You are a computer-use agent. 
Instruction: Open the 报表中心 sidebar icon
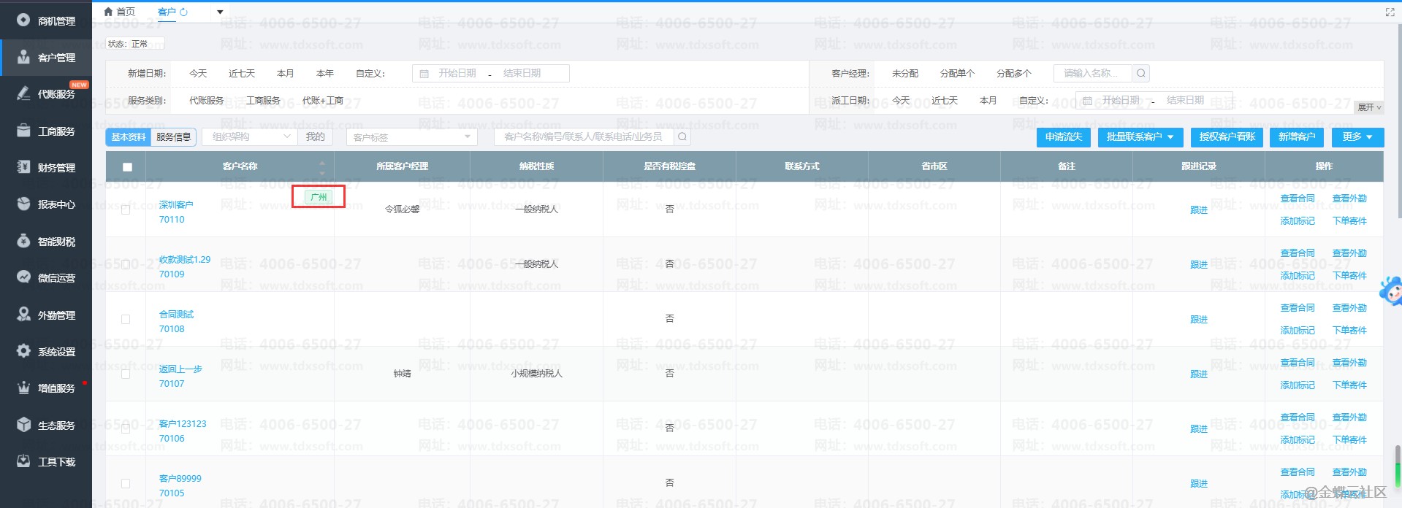click(x=23, y=204)
